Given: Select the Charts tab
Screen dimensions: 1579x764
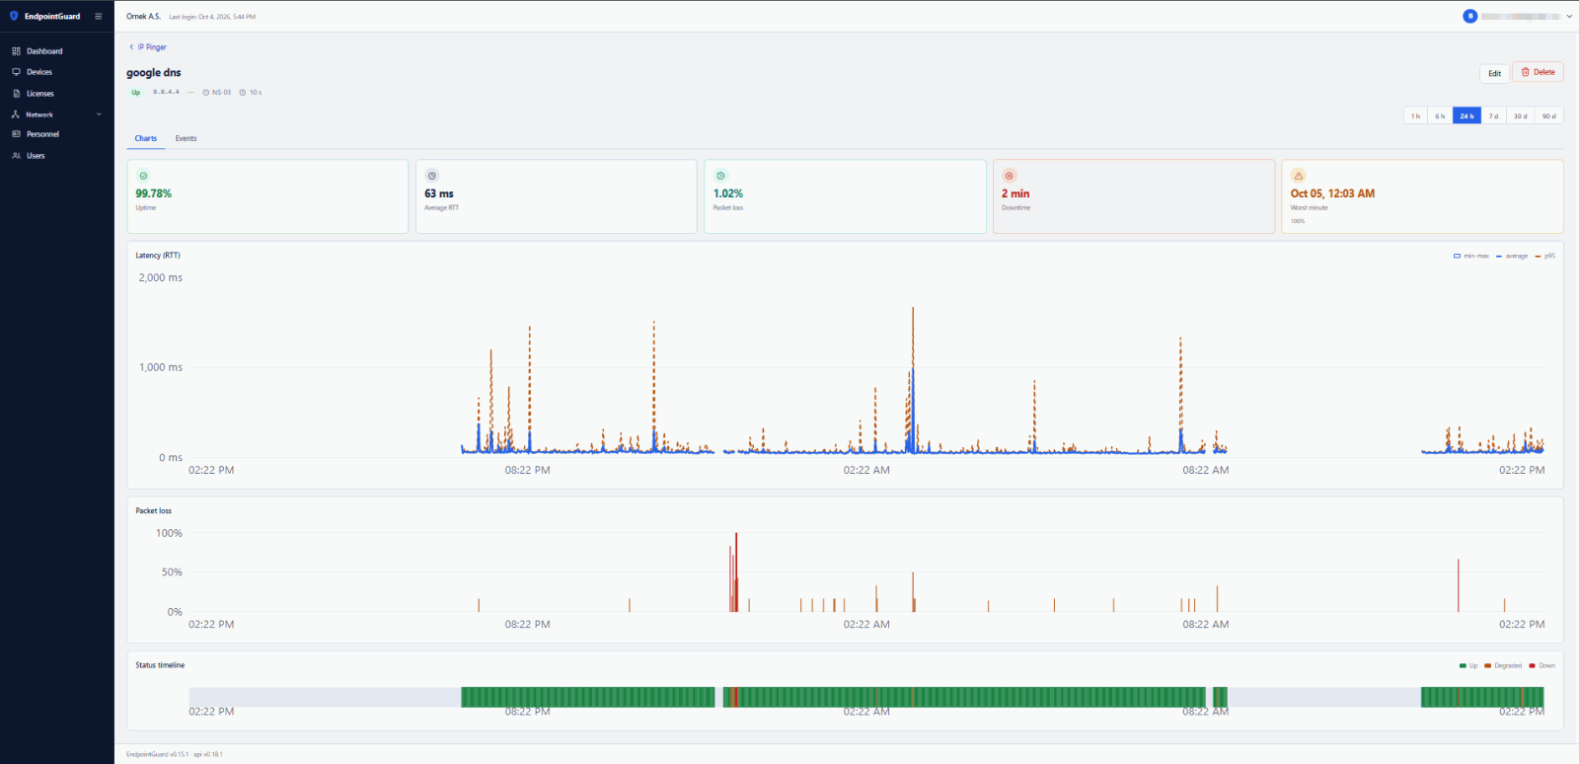Looking at the screenshot, I should click(x=146, y=138).
